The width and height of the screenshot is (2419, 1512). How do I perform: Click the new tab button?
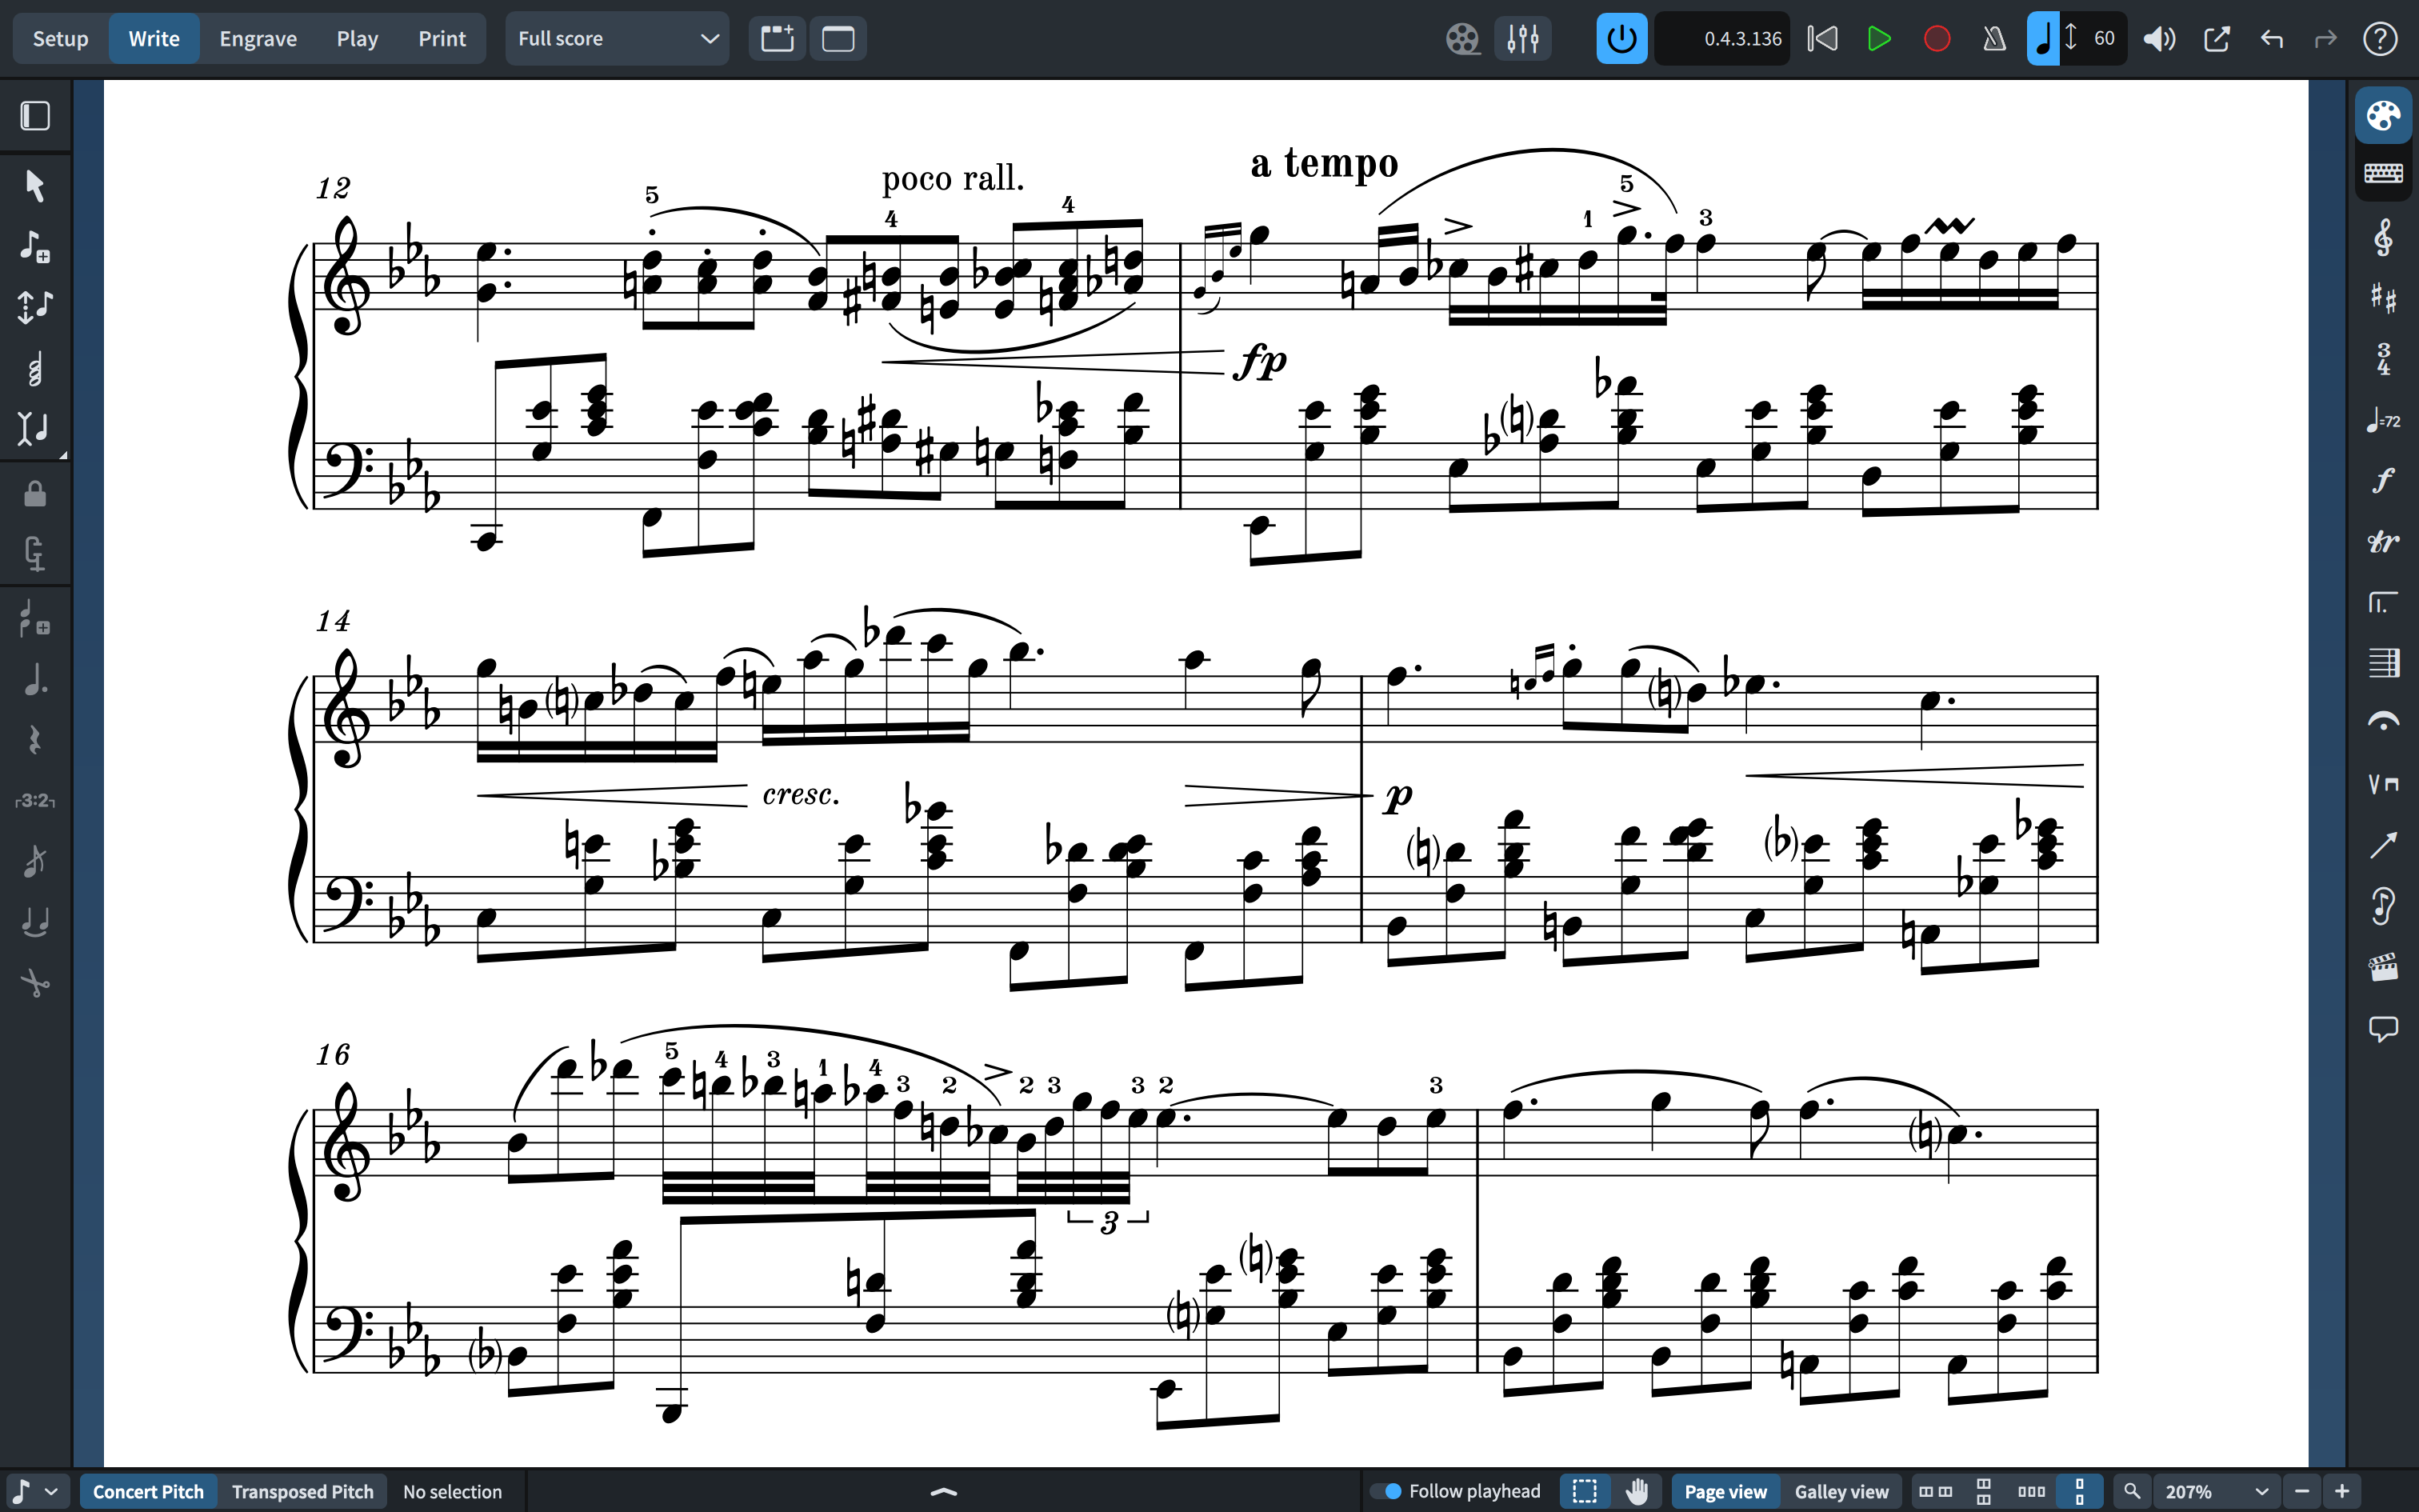777,38
